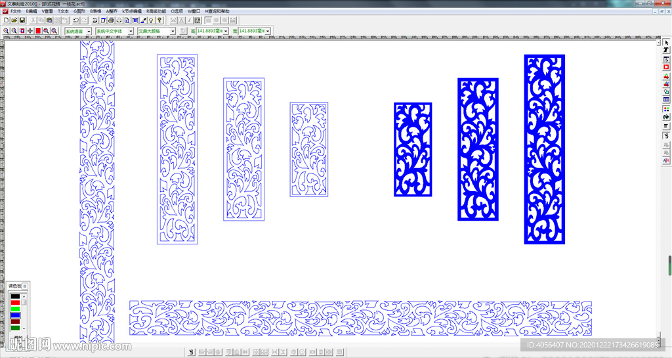Click the hook icon on bottom toolbar
This screenshot has width=672, height=358.
click(x=192, y=352)
